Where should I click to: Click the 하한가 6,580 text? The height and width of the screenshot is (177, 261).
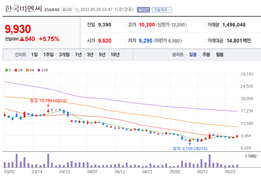click(x=167, y=41)
